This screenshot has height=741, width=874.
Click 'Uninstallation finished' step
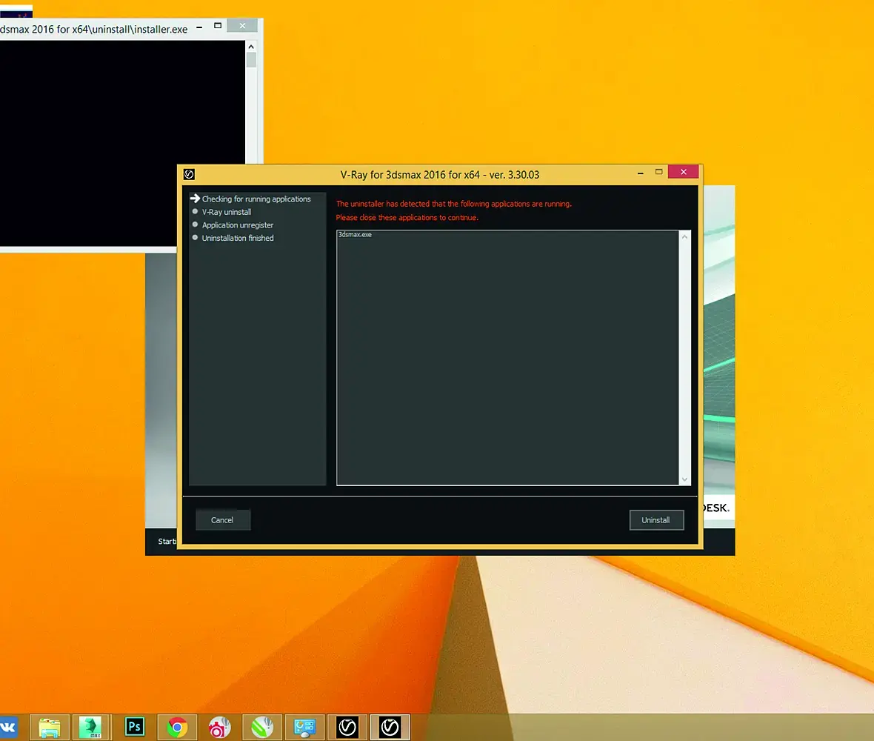pos(238,238)
